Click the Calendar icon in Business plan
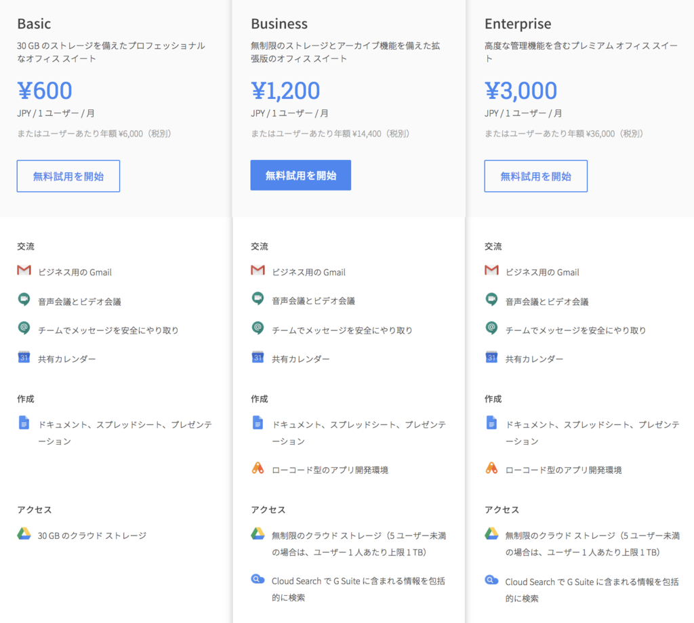The image size is (694, 623). click(x=258, y=357)
